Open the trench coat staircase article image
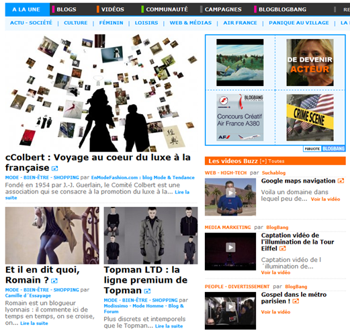 52,236
